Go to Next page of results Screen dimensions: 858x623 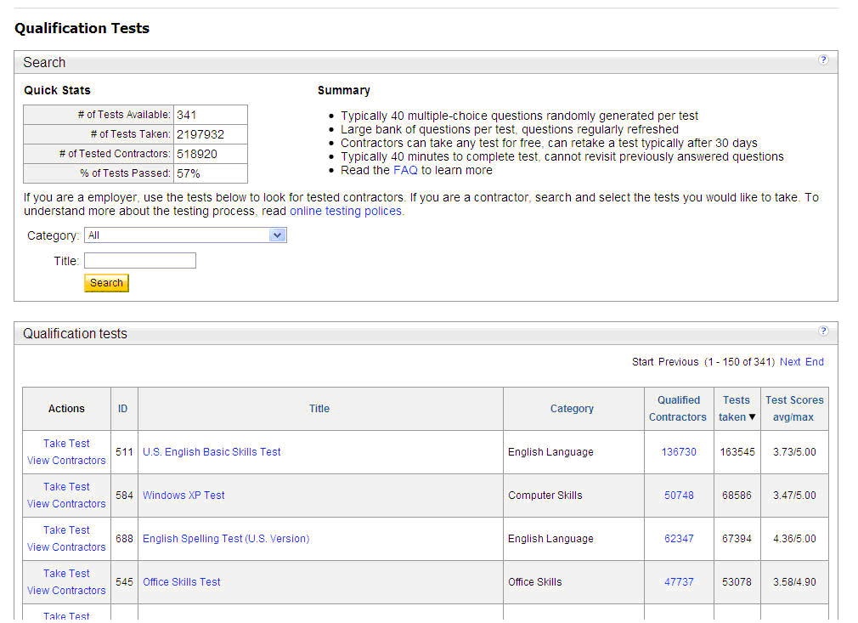tap(790, 362)
